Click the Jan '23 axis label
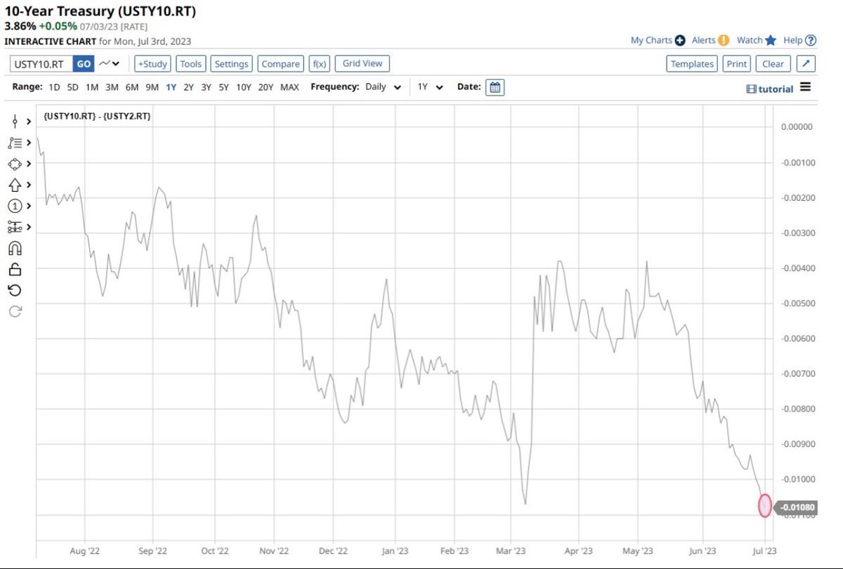Image resolution: width=843 pixels, height=569 pixels. pos(396,551)
